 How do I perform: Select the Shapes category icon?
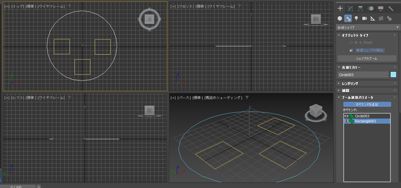click(348, 19)
